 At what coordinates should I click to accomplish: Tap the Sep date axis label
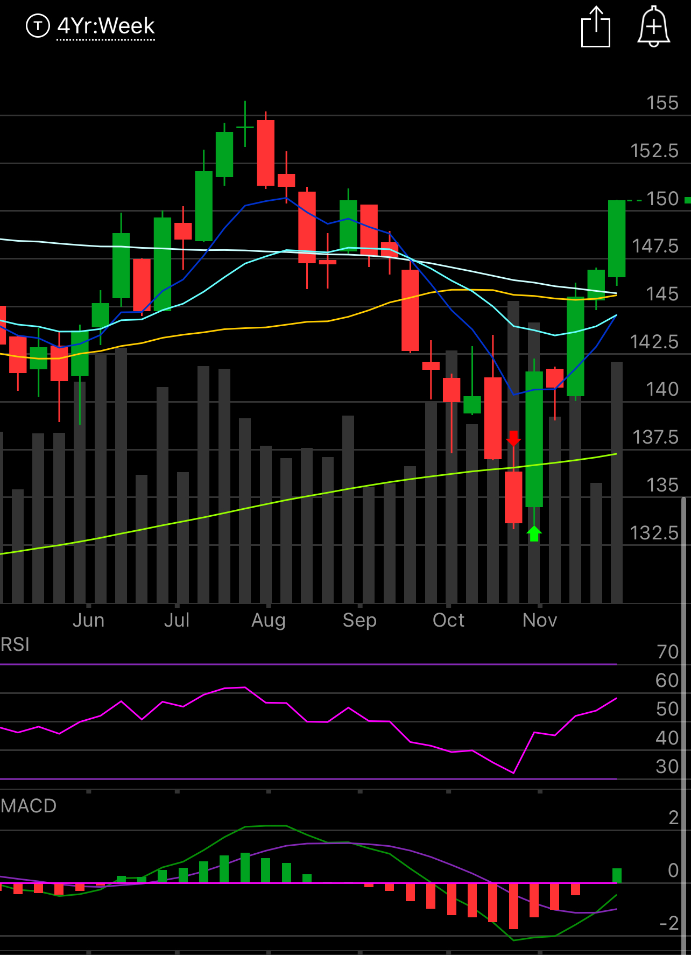pos(359,621)
